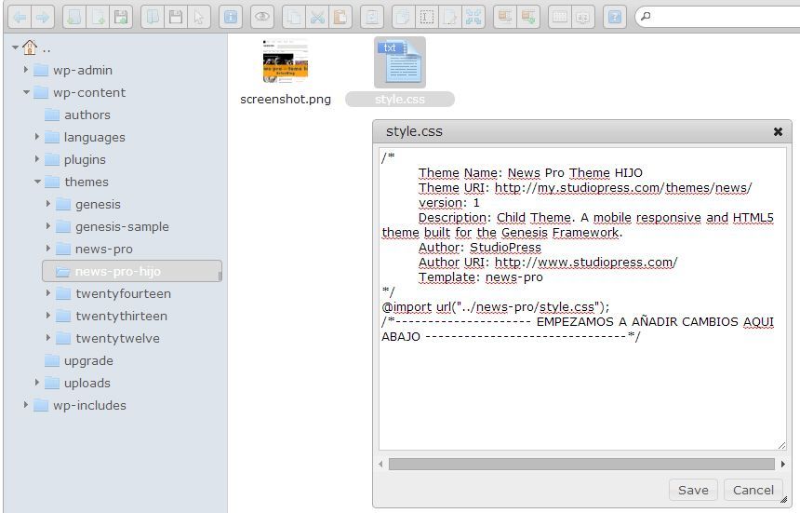
Task: Show file info with blue info icon
Action: [x=230, y=18]
